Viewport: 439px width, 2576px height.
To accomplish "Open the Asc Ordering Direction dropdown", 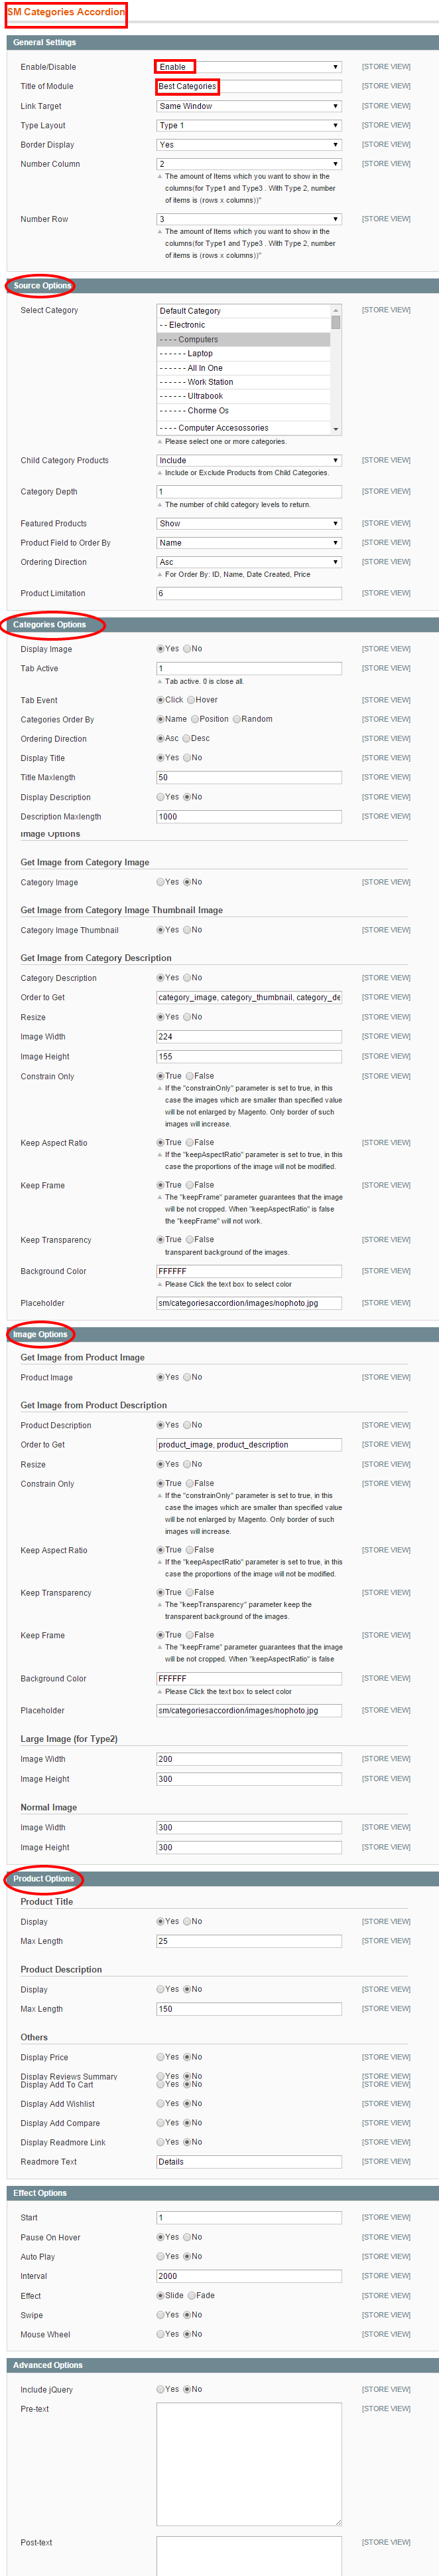I will (249, 562).
